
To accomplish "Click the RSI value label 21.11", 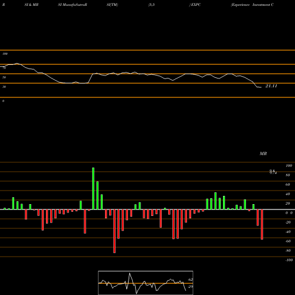I will [x=271, y=86].
